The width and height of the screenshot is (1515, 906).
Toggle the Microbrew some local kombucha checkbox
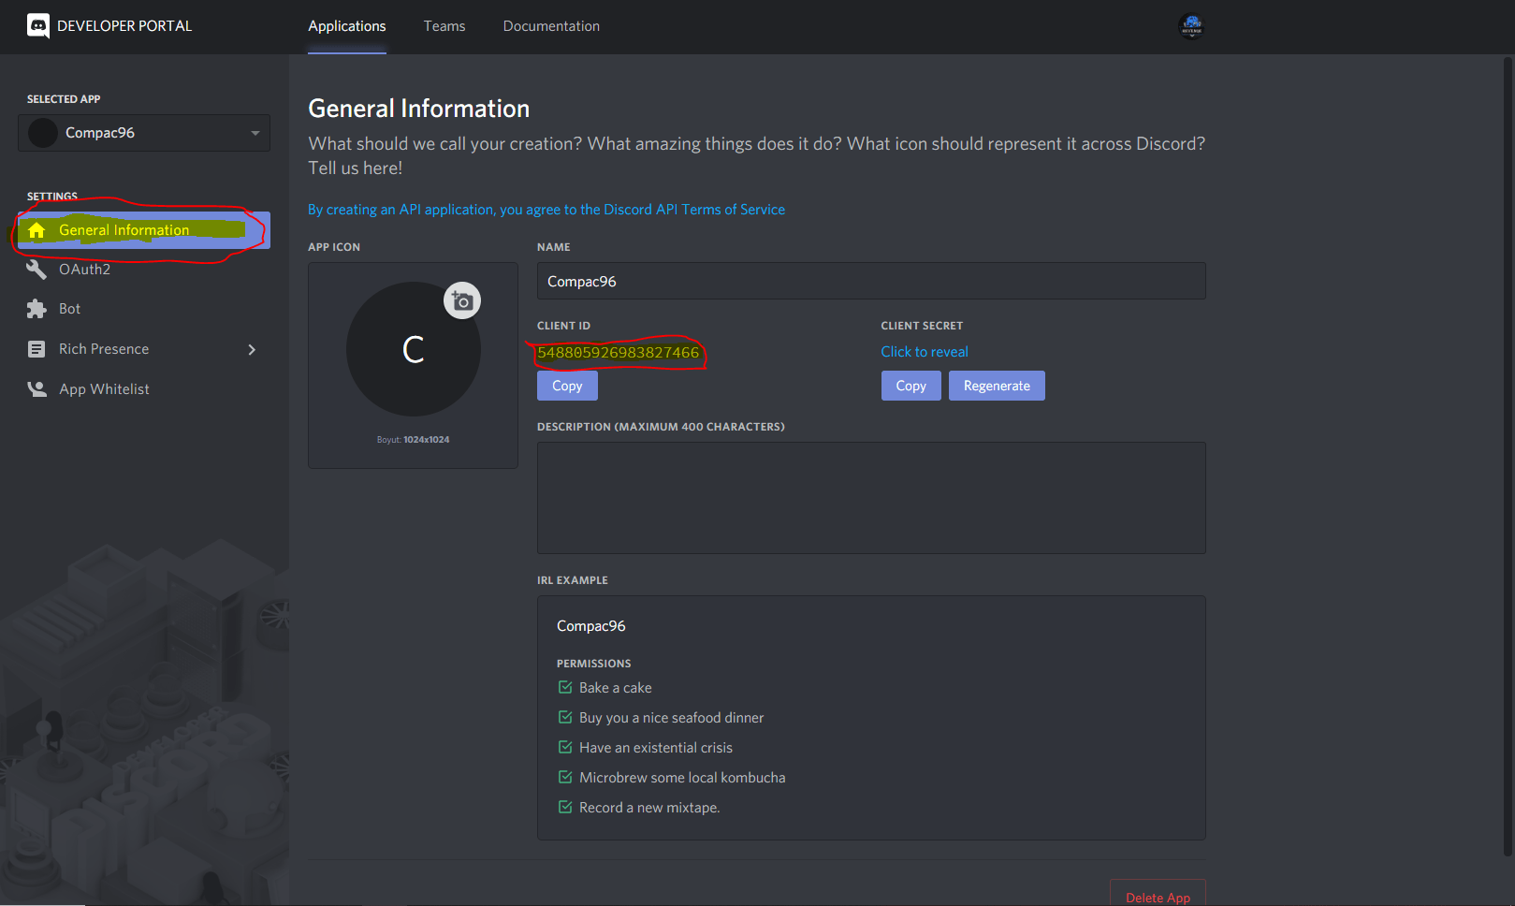(x=565, y=777)
